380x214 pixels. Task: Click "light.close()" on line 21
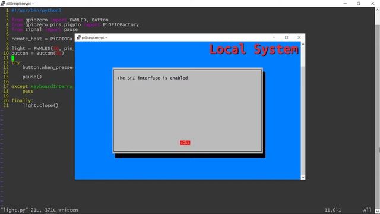pos(40,105)
